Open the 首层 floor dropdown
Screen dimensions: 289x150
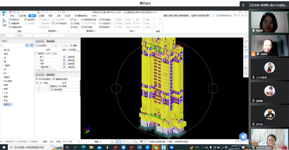8,35
